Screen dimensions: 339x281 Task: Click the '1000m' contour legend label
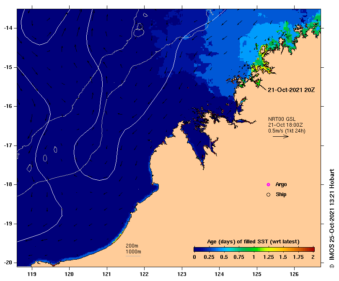pos(133,252)
